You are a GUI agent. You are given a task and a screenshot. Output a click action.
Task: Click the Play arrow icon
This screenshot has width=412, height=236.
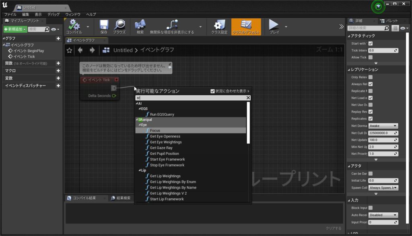coord(274,25)
